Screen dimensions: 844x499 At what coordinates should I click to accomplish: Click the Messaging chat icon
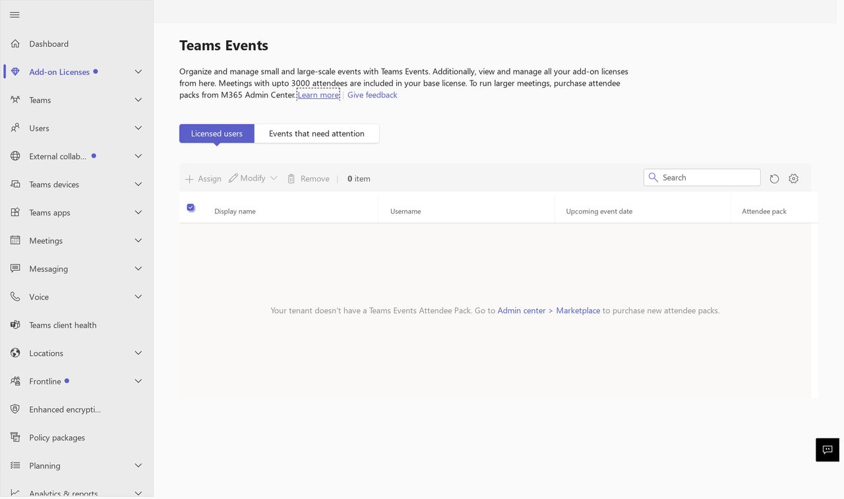coord(15,268)
